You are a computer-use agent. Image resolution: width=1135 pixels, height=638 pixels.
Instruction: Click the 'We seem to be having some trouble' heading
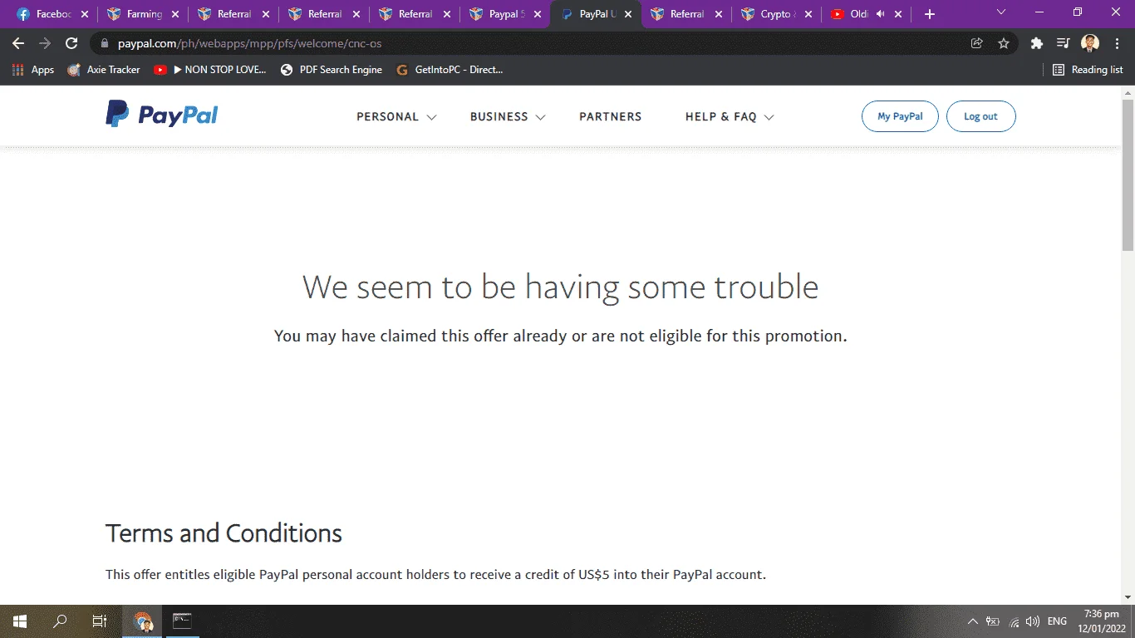[561, 287]
